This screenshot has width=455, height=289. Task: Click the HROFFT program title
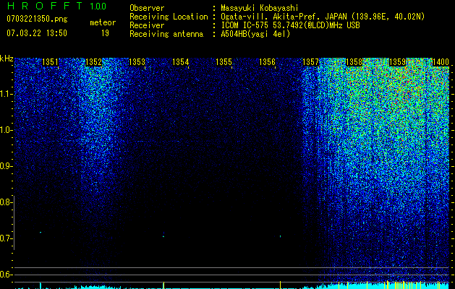point(45,6)
